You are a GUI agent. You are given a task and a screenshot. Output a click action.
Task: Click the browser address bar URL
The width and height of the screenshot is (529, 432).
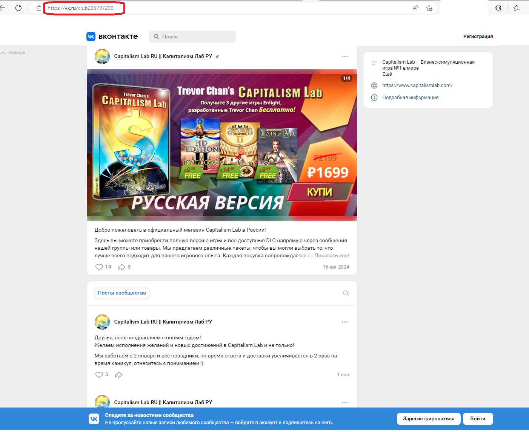(80, 8)
